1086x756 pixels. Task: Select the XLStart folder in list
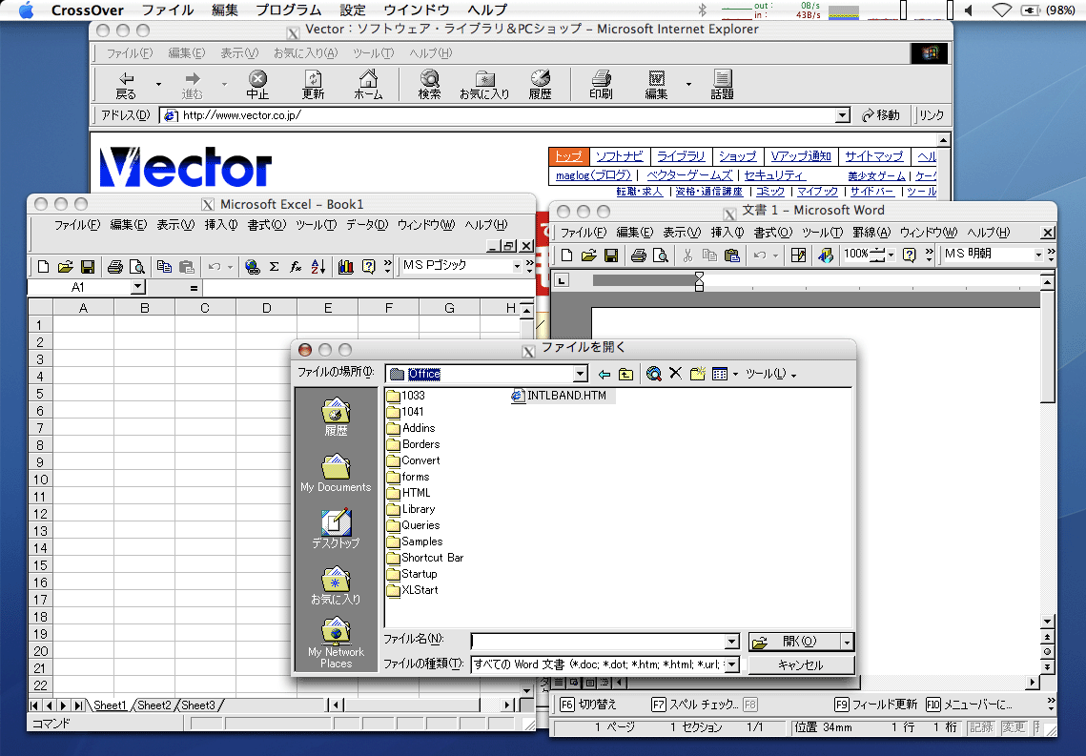412,590
